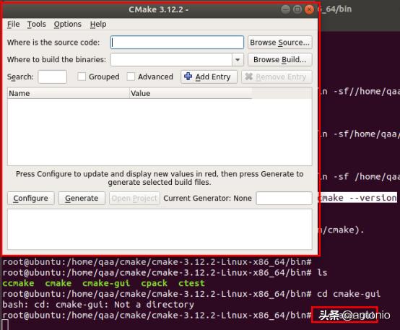The image size is (400, 330).
Task: Open the Tools menu
Action: 37,25
